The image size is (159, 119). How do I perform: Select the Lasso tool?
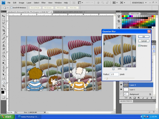3,23
